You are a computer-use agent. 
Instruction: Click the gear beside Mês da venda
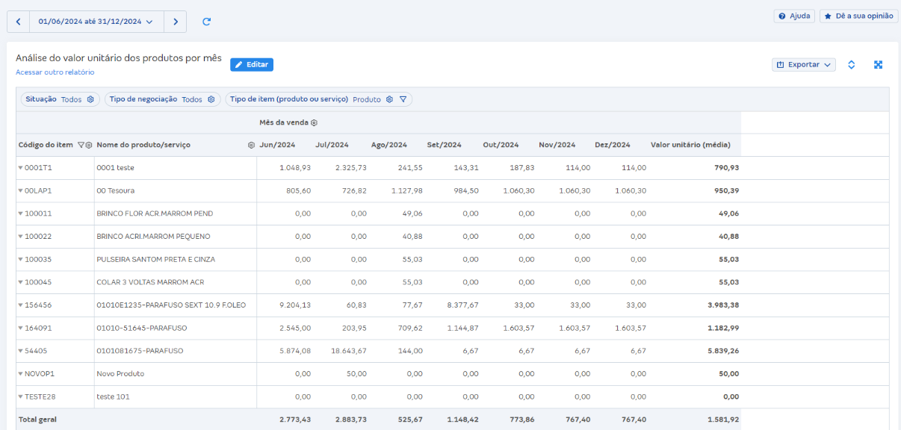[315, 122]
